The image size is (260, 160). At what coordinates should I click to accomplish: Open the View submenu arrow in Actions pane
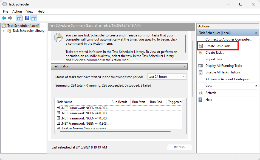click(x=256, y=86)
